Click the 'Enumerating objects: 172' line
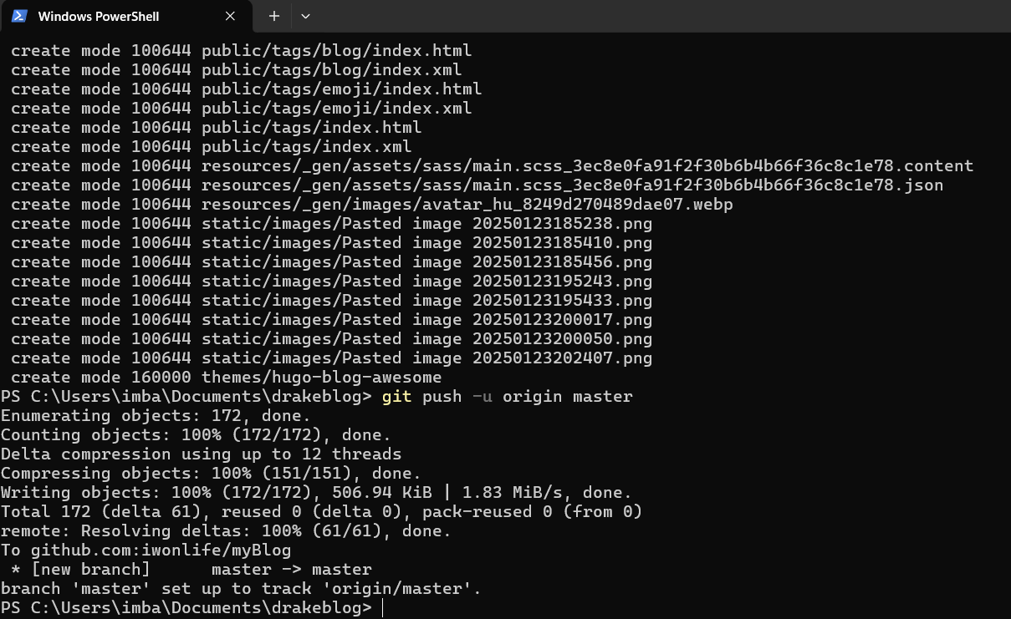Image resolution: width=1011 pixels, height=619 pixels. pyautogui.click(x=156, y=416)
